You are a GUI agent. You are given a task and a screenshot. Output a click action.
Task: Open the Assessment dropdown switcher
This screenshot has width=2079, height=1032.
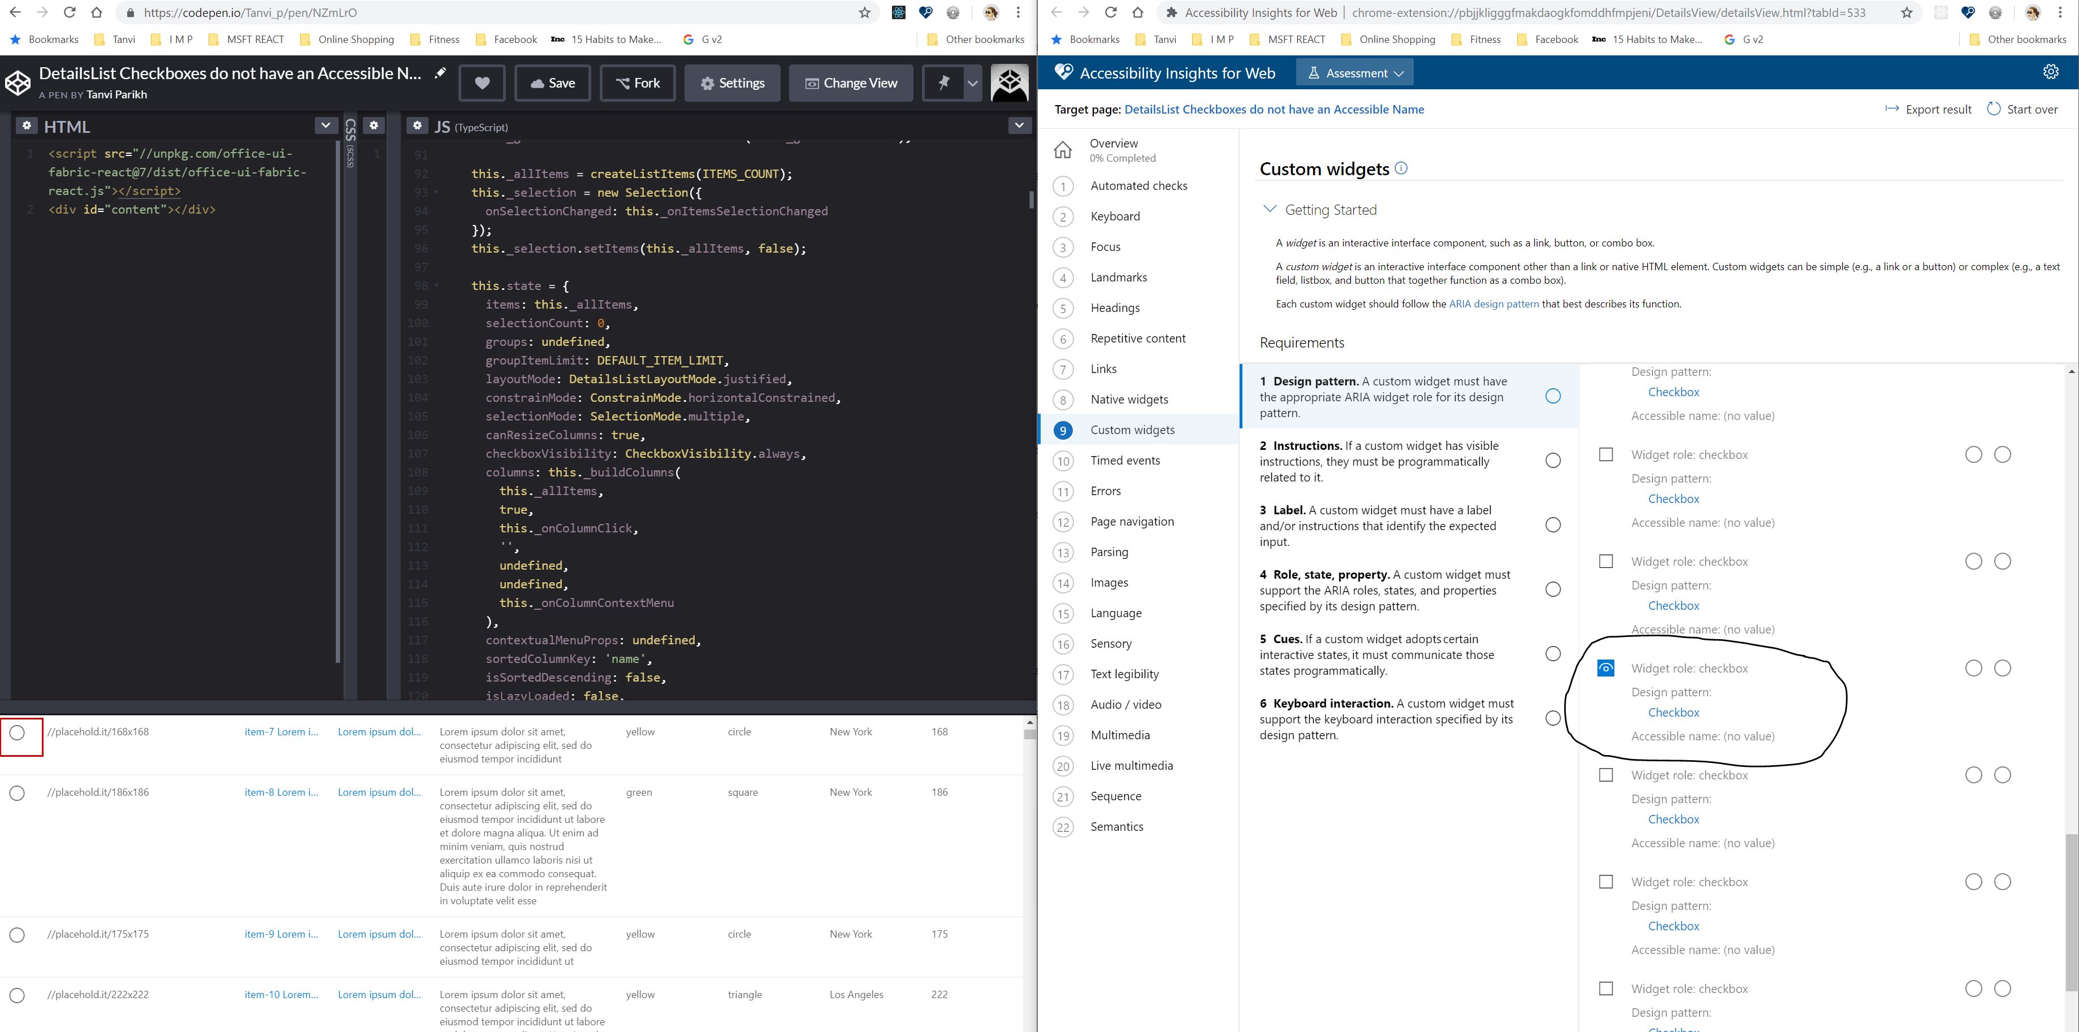[1356, 72]
